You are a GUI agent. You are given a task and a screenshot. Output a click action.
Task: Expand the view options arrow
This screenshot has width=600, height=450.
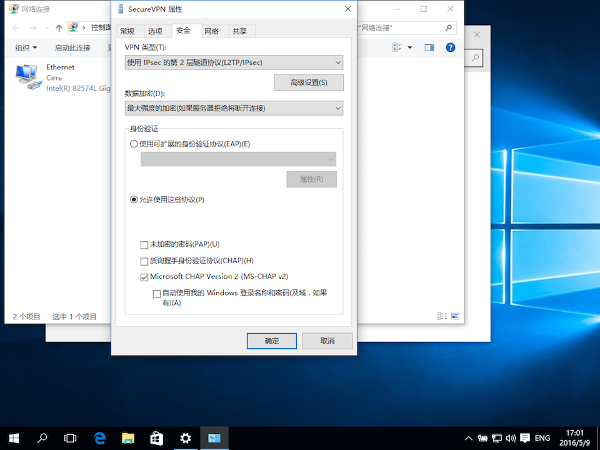coord(410,47)
